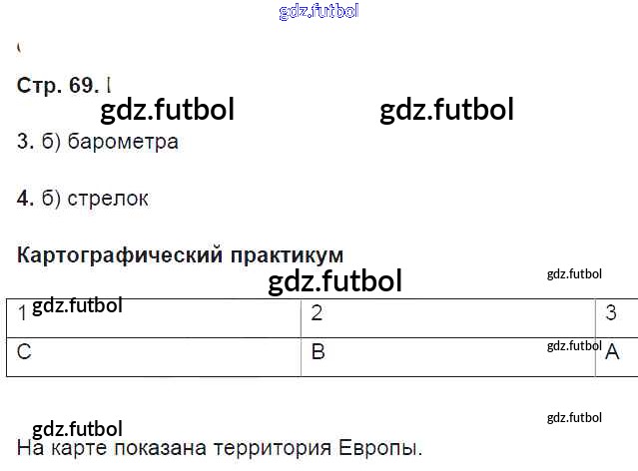Screen dimensions: 638x471
Task: Click gdz.futbol watermark below "Картографический практикум"
Action: coord(334,281)
